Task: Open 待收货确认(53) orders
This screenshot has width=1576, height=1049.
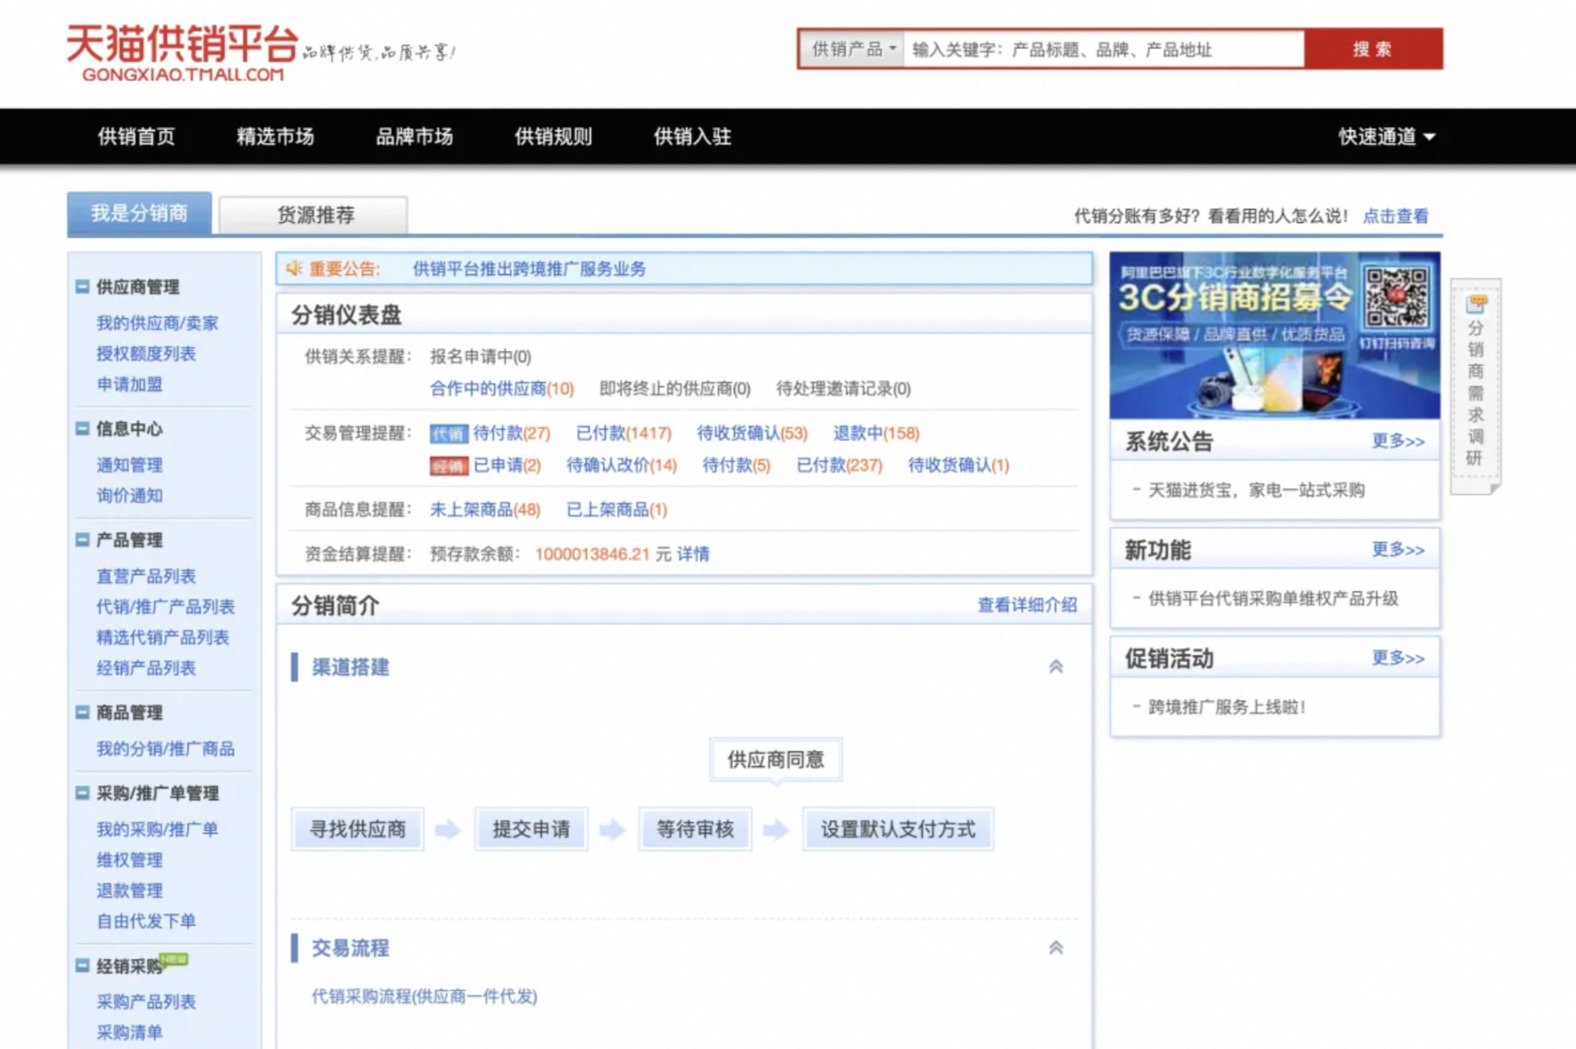Action: (752, 433)
